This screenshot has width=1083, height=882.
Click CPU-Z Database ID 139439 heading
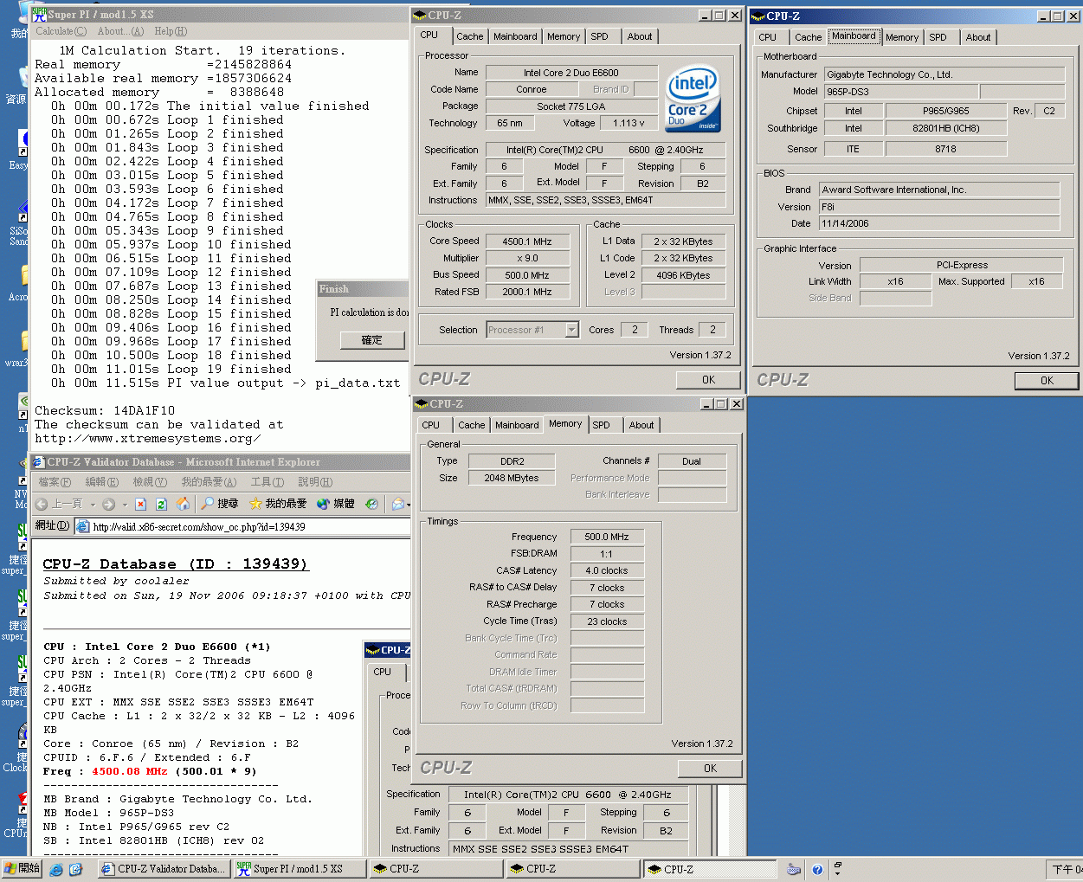(175, 564)
